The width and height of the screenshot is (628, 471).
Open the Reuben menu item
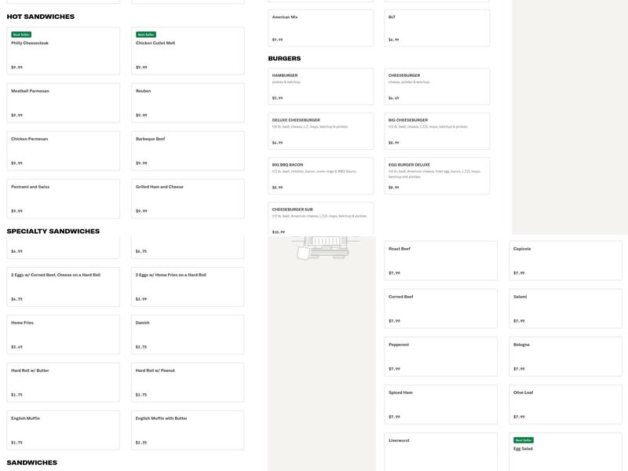tap(188, 103)
